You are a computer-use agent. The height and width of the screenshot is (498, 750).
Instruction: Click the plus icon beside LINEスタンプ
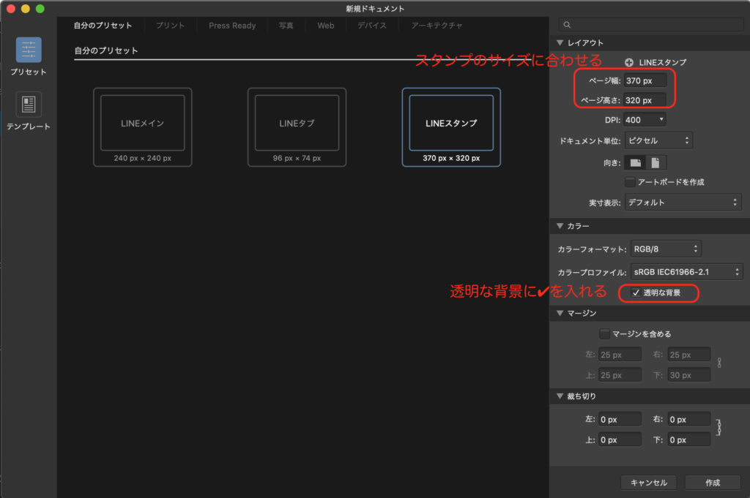tap(629, 63)
